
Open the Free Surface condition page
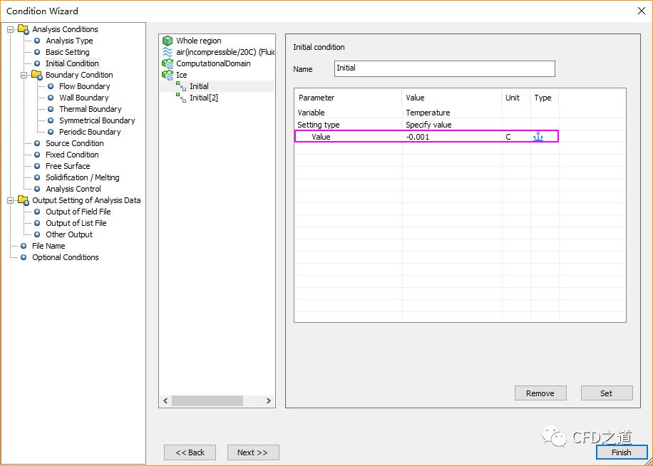(x=68, y=166)
